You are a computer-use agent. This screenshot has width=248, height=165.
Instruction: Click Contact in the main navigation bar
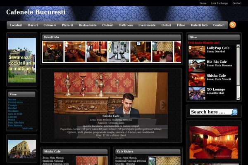tap(219, 25)
